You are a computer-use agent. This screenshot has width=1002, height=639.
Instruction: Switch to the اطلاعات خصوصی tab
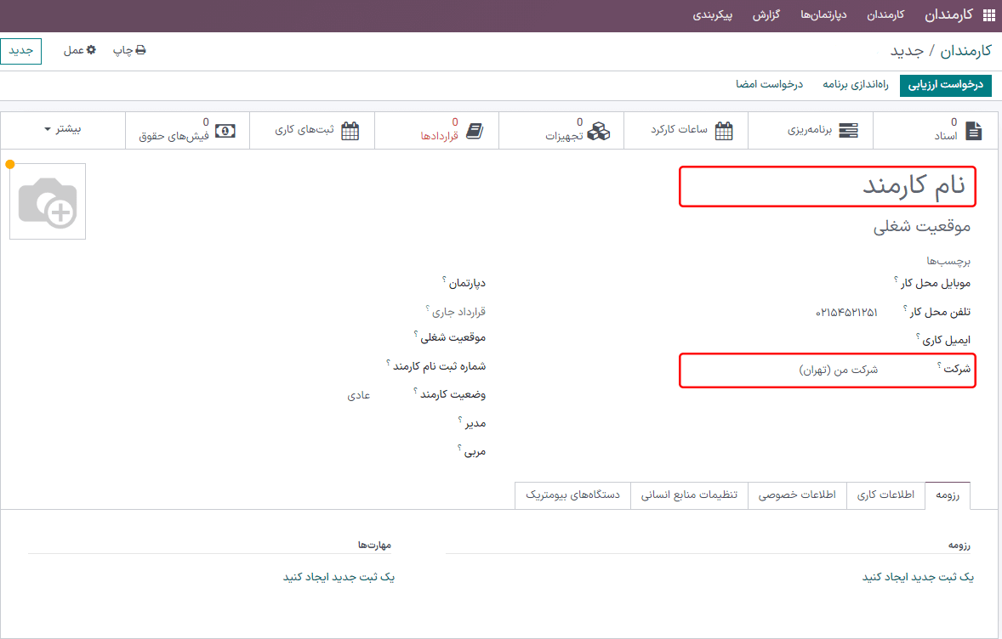(x=798, y=495)
